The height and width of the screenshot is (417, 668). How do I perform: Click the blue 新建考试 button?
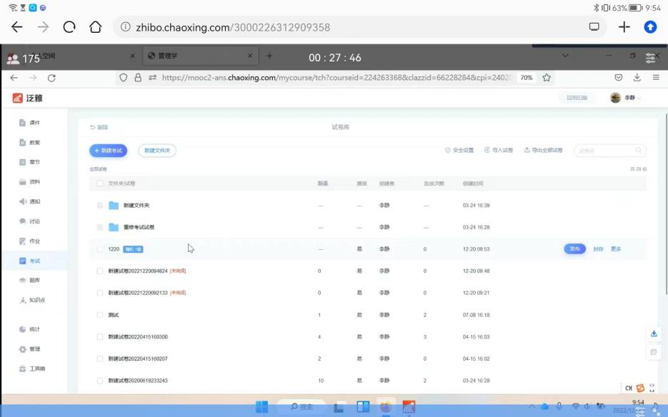click(108, 151)
